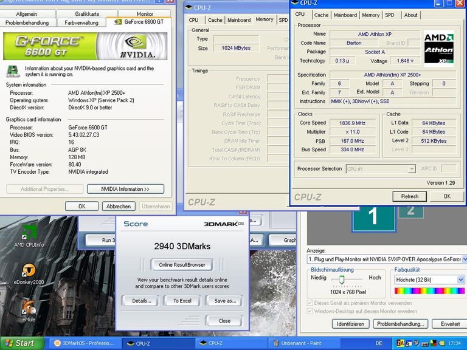Click Problembehandlung... button in display settings
Image resolution: width=467 pixels, height=350 pixels.
pos(401,324)
